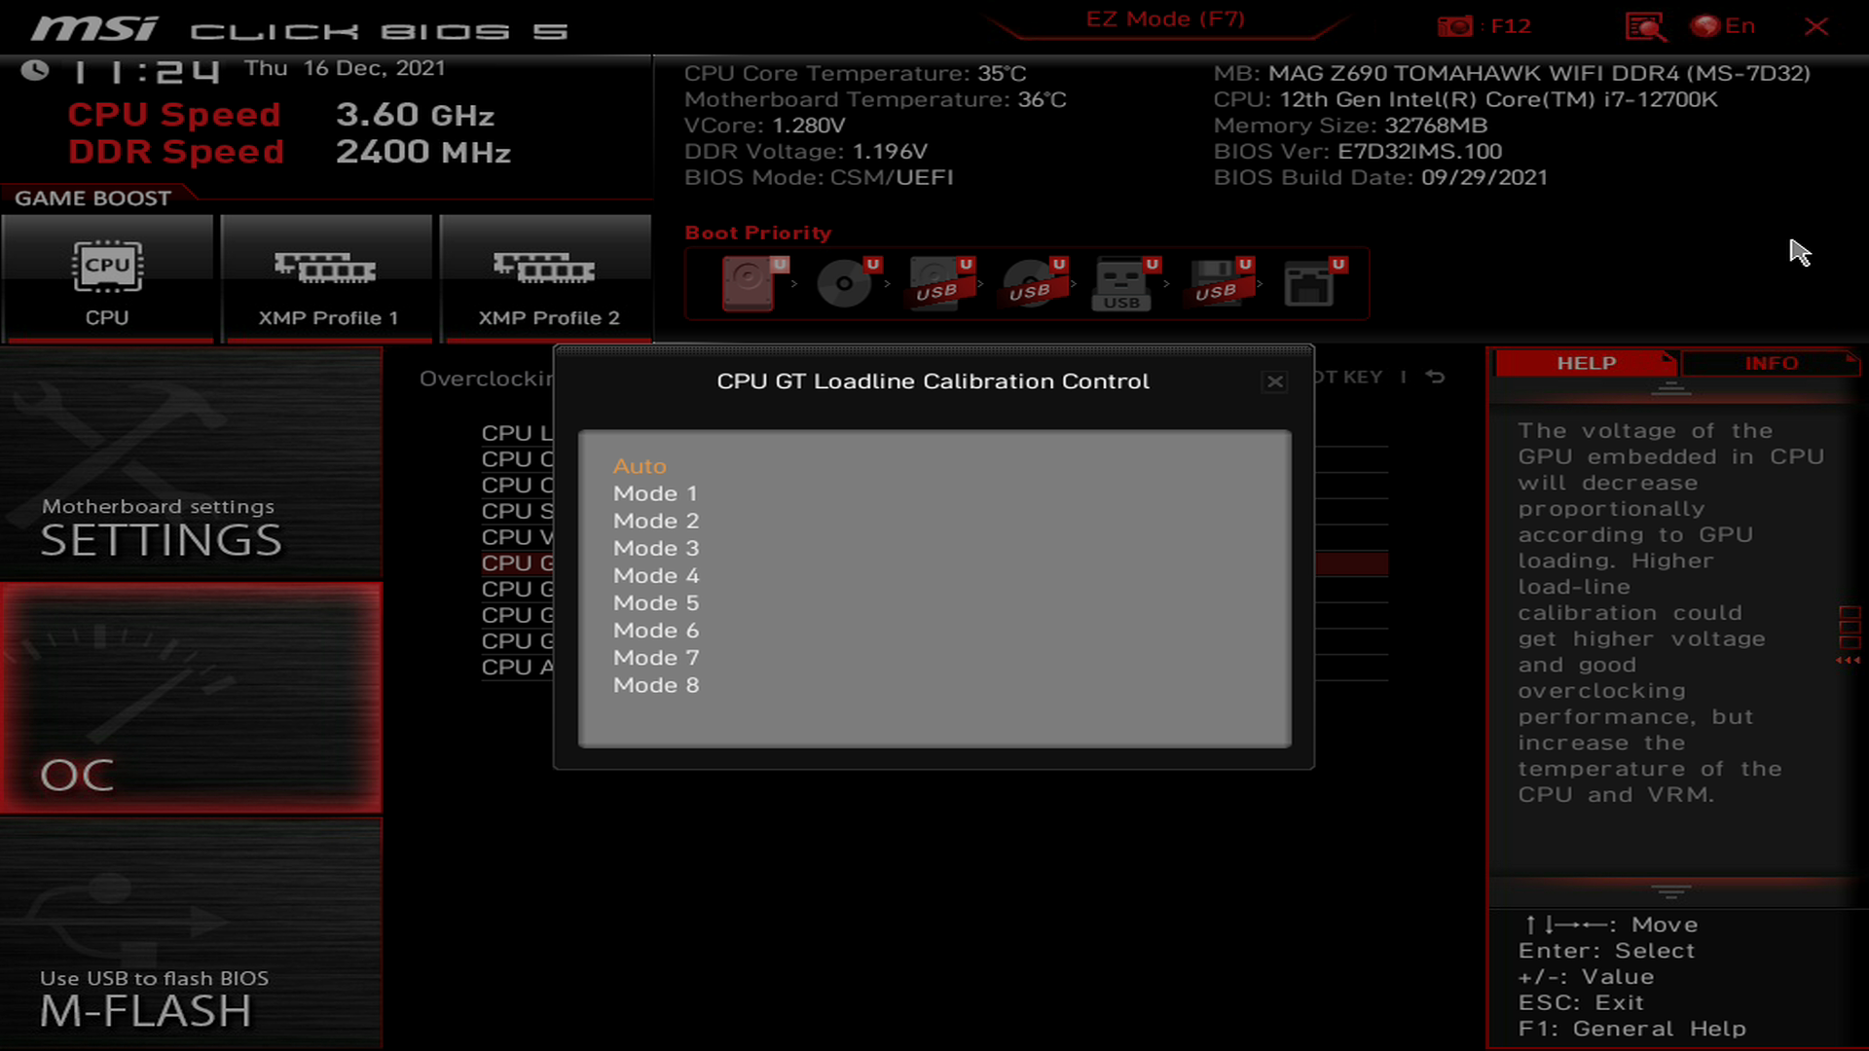Open the OC overclocking section
1869x1051 pixels.
(x=77, y=773)
